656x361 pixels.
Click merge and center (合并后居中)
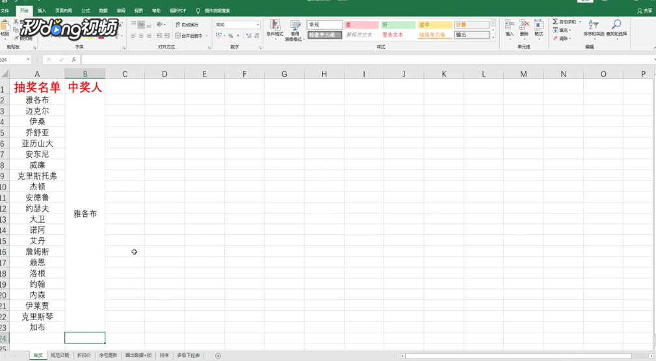tap(189, 36)
